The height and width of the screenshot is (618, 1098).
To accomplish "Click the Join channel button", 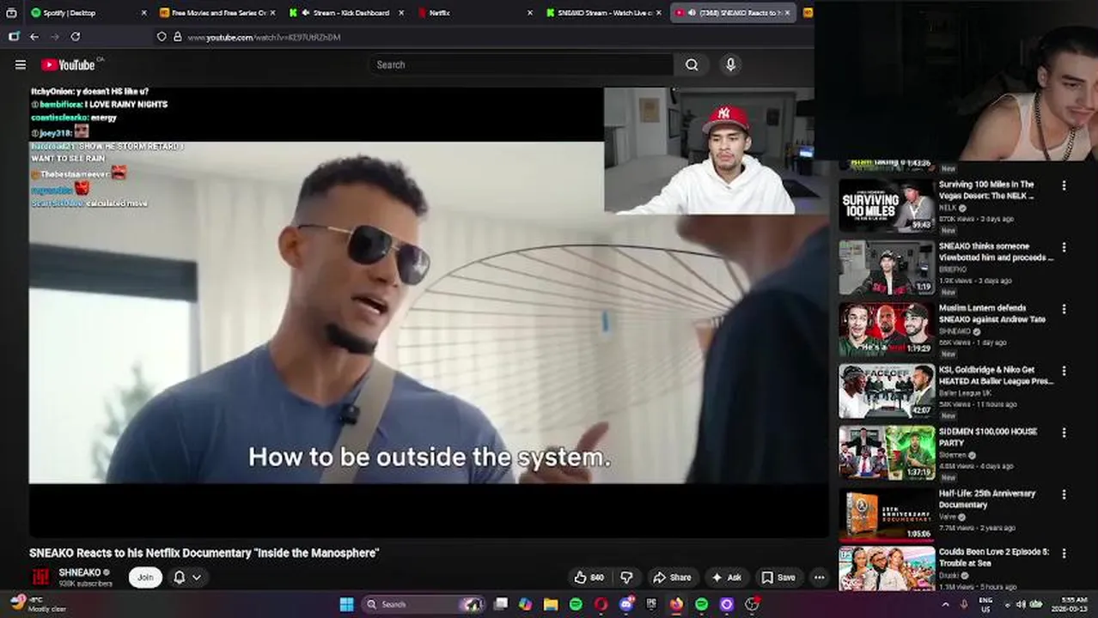I will point(145,578).
